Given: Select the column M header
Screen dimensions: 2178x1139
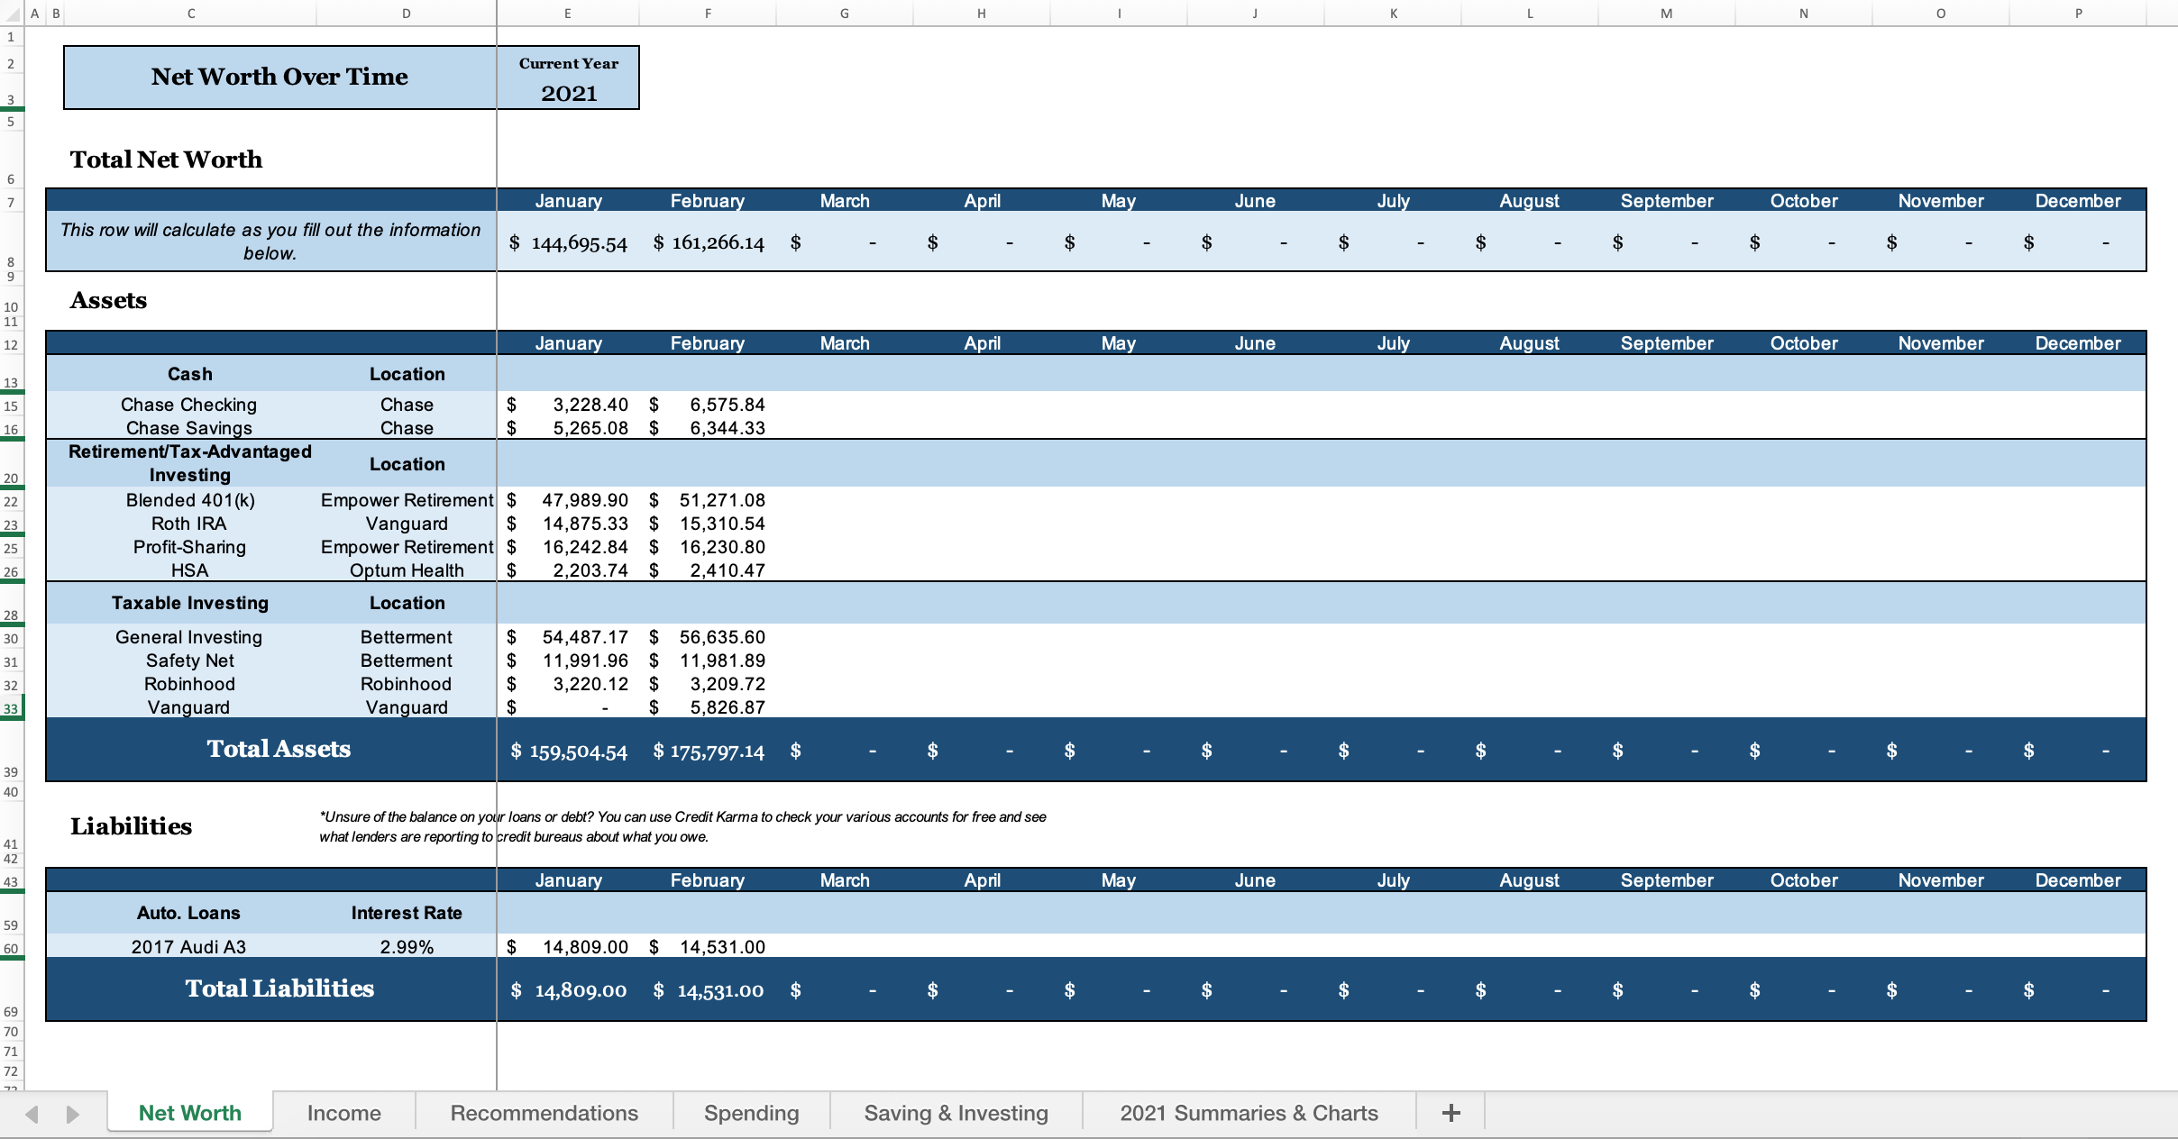Looking at the screenshot, I should 1666,13.
